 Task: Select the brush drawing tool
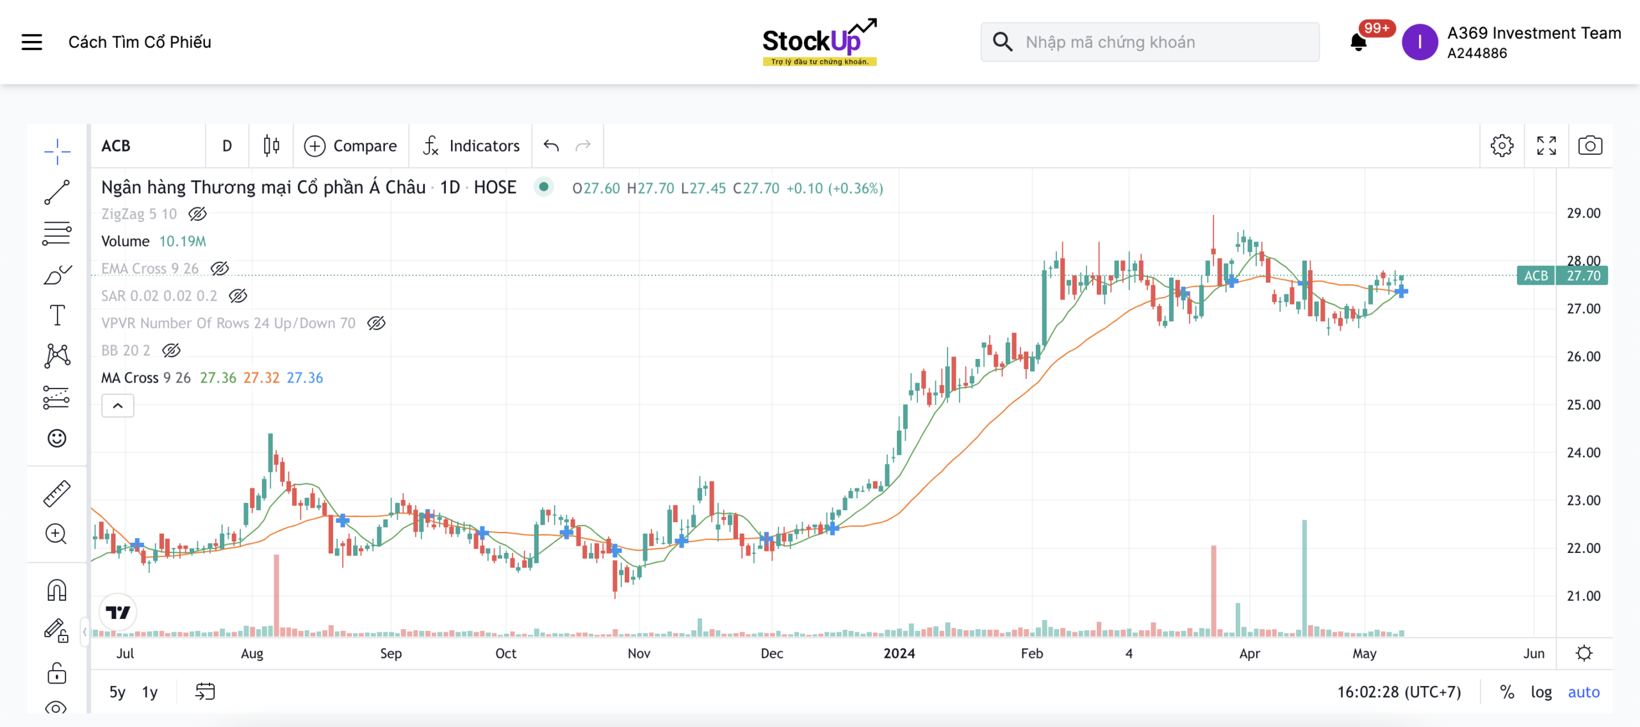point(57,275)
